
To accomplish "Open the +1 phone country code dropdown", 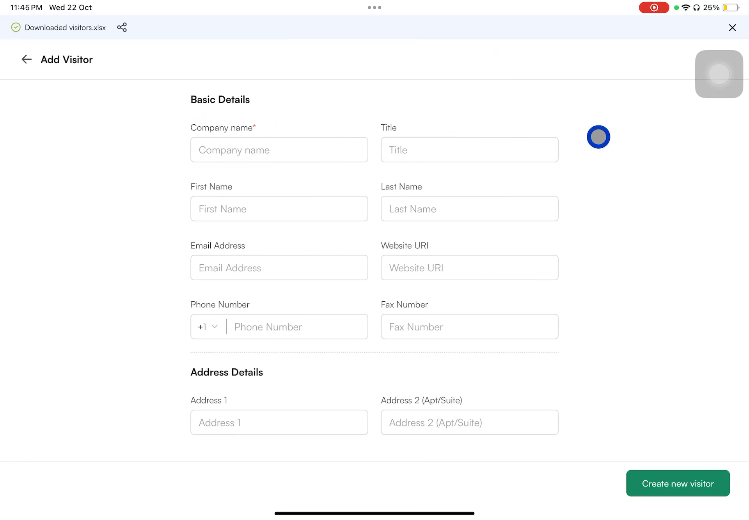I will (207, 327).
